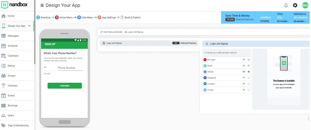
Task: Toggle the hamburger menu icon
Action: click(x=42, y=5)
